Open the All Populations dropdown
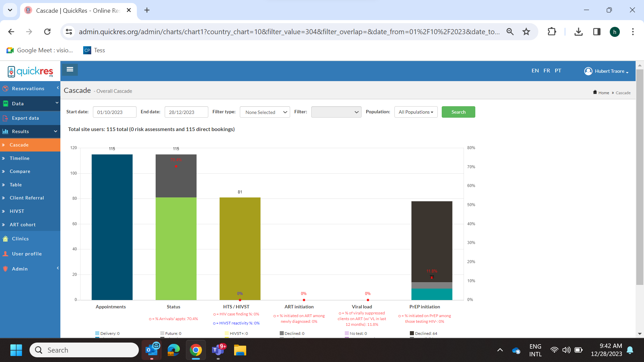The width and height of the screenshot is (644, 362). coord(416,112)
